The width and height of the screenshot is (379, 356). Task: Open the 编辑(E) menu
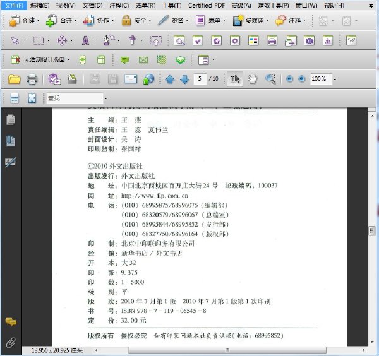tap(40, 5)
